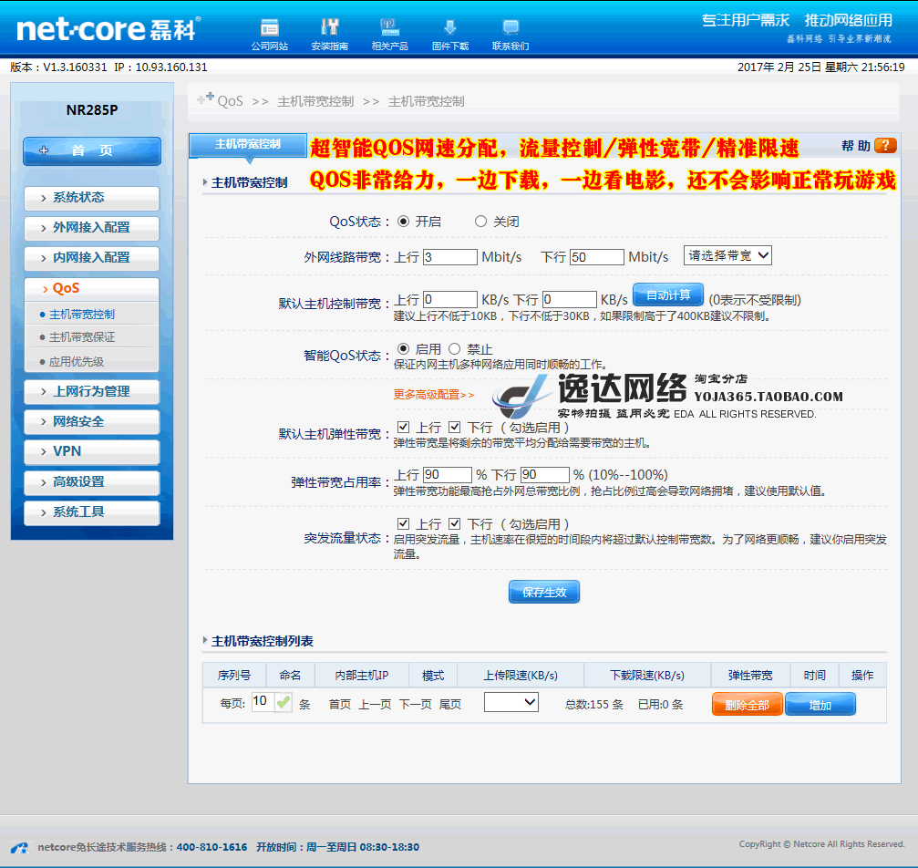Expand the 系统状态 sidebar menu
Screen dimensions: 918x868
click(x=91, y=198)
